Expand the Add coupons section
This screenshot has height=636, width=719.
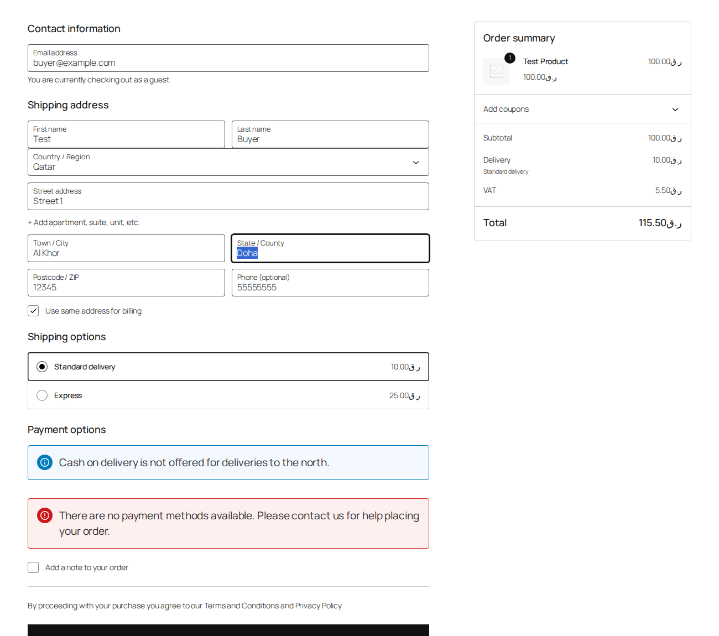[x=582, y=109]
